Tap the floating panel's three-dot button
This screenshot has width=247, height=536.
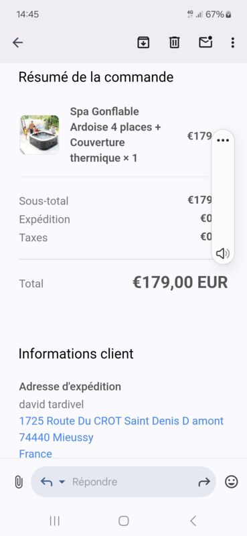223,141
